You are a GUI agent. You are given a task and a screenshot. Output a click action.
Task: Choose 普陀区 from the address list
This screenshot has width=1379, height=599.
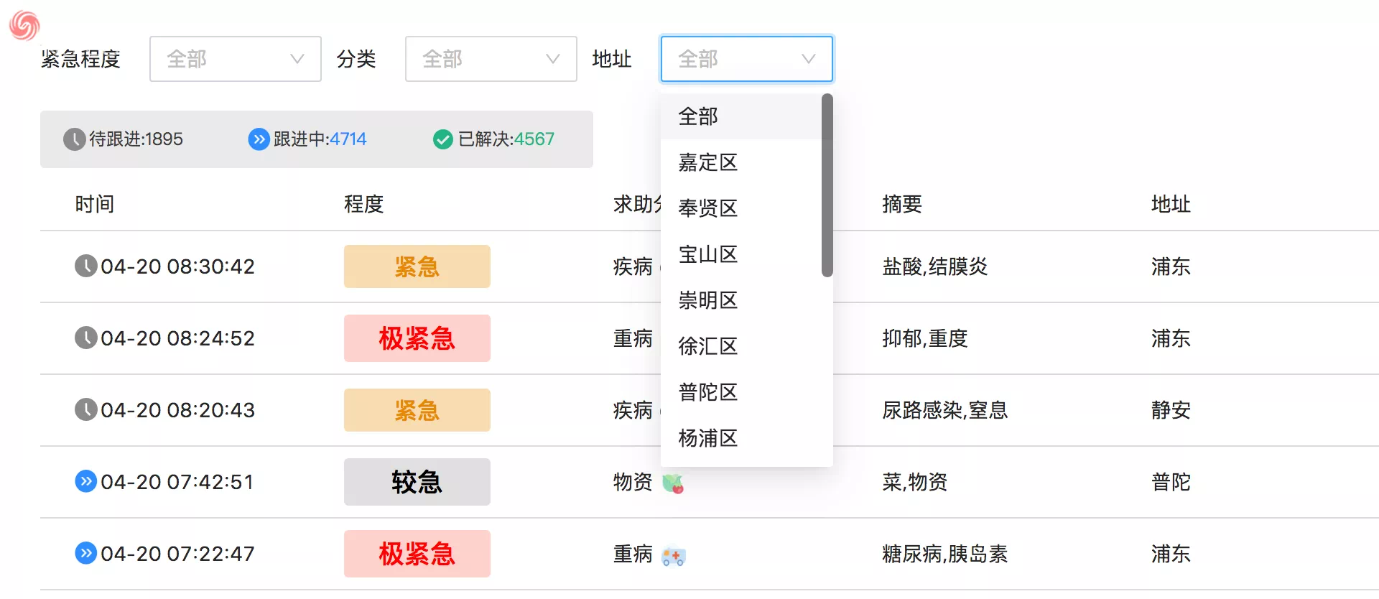(x=741, y=392)
